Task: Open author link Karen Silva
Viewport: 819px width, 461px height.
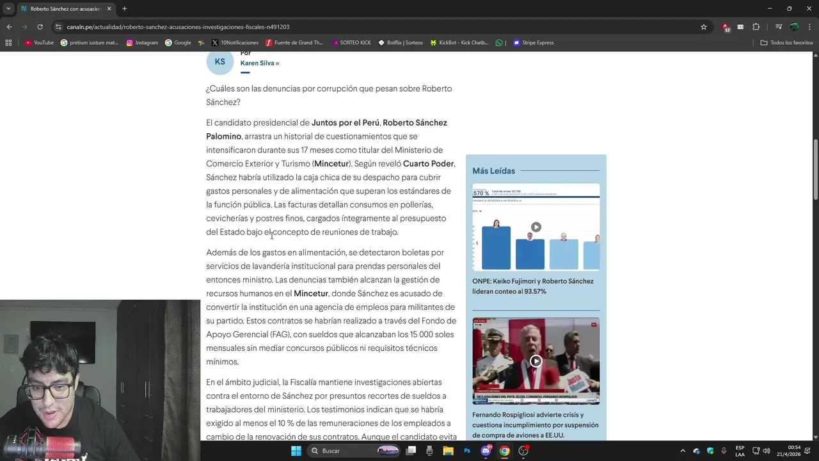Action: (x=260, y=63)
